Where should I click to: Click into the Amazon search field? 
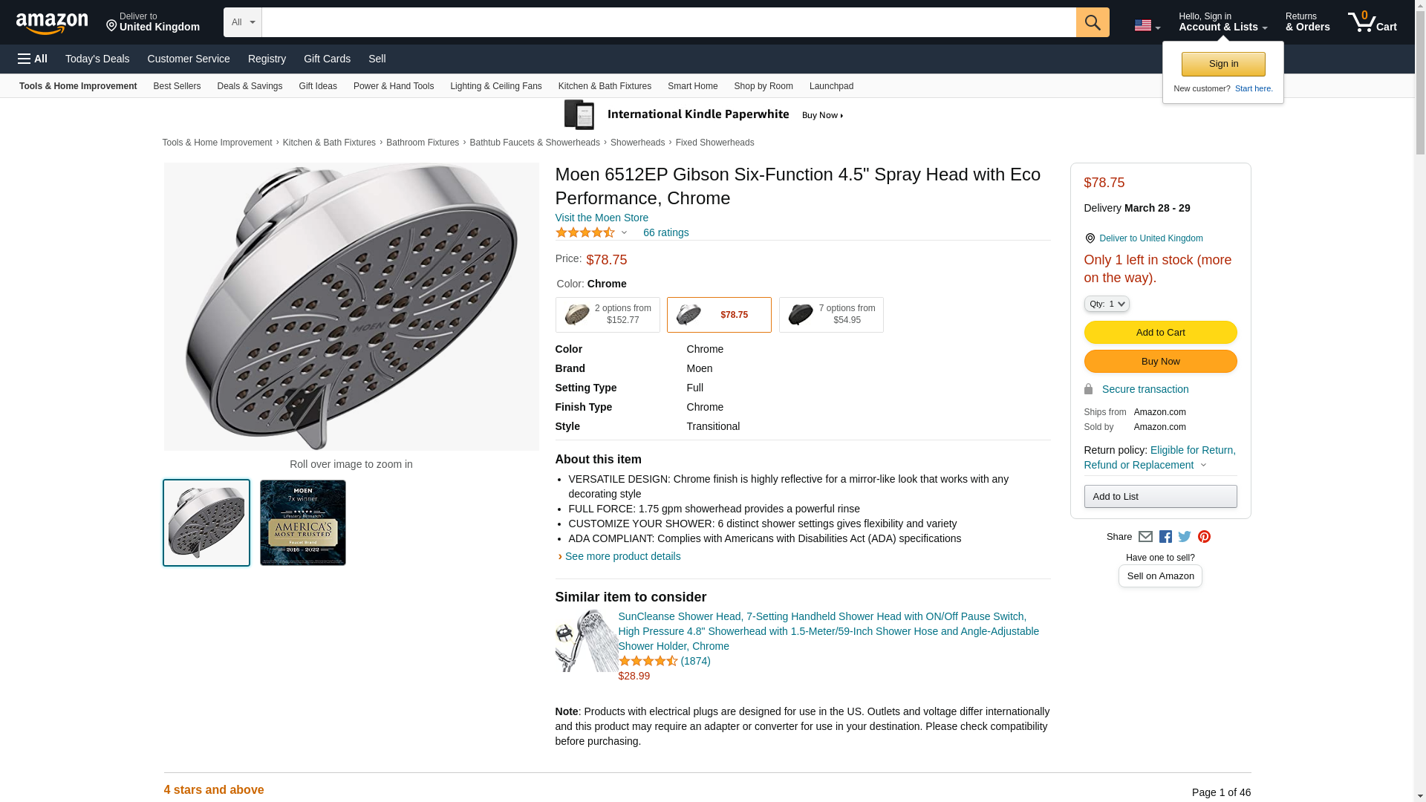point(668,22)
